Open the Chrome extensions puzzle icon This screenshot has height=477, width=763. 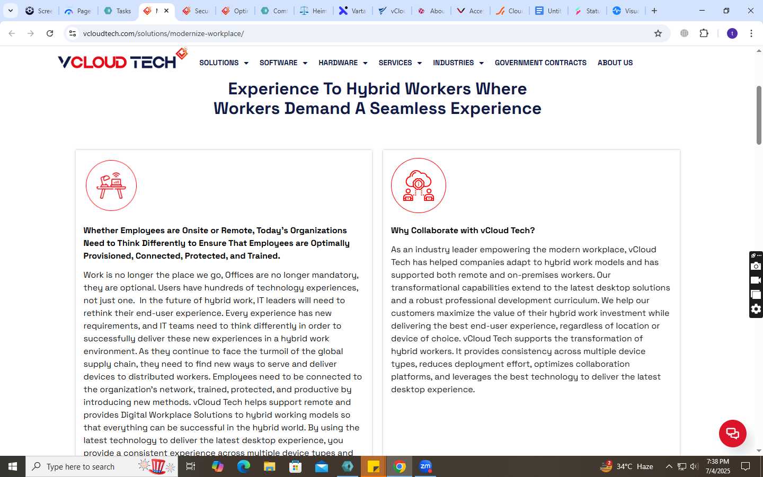pos(704,33)
